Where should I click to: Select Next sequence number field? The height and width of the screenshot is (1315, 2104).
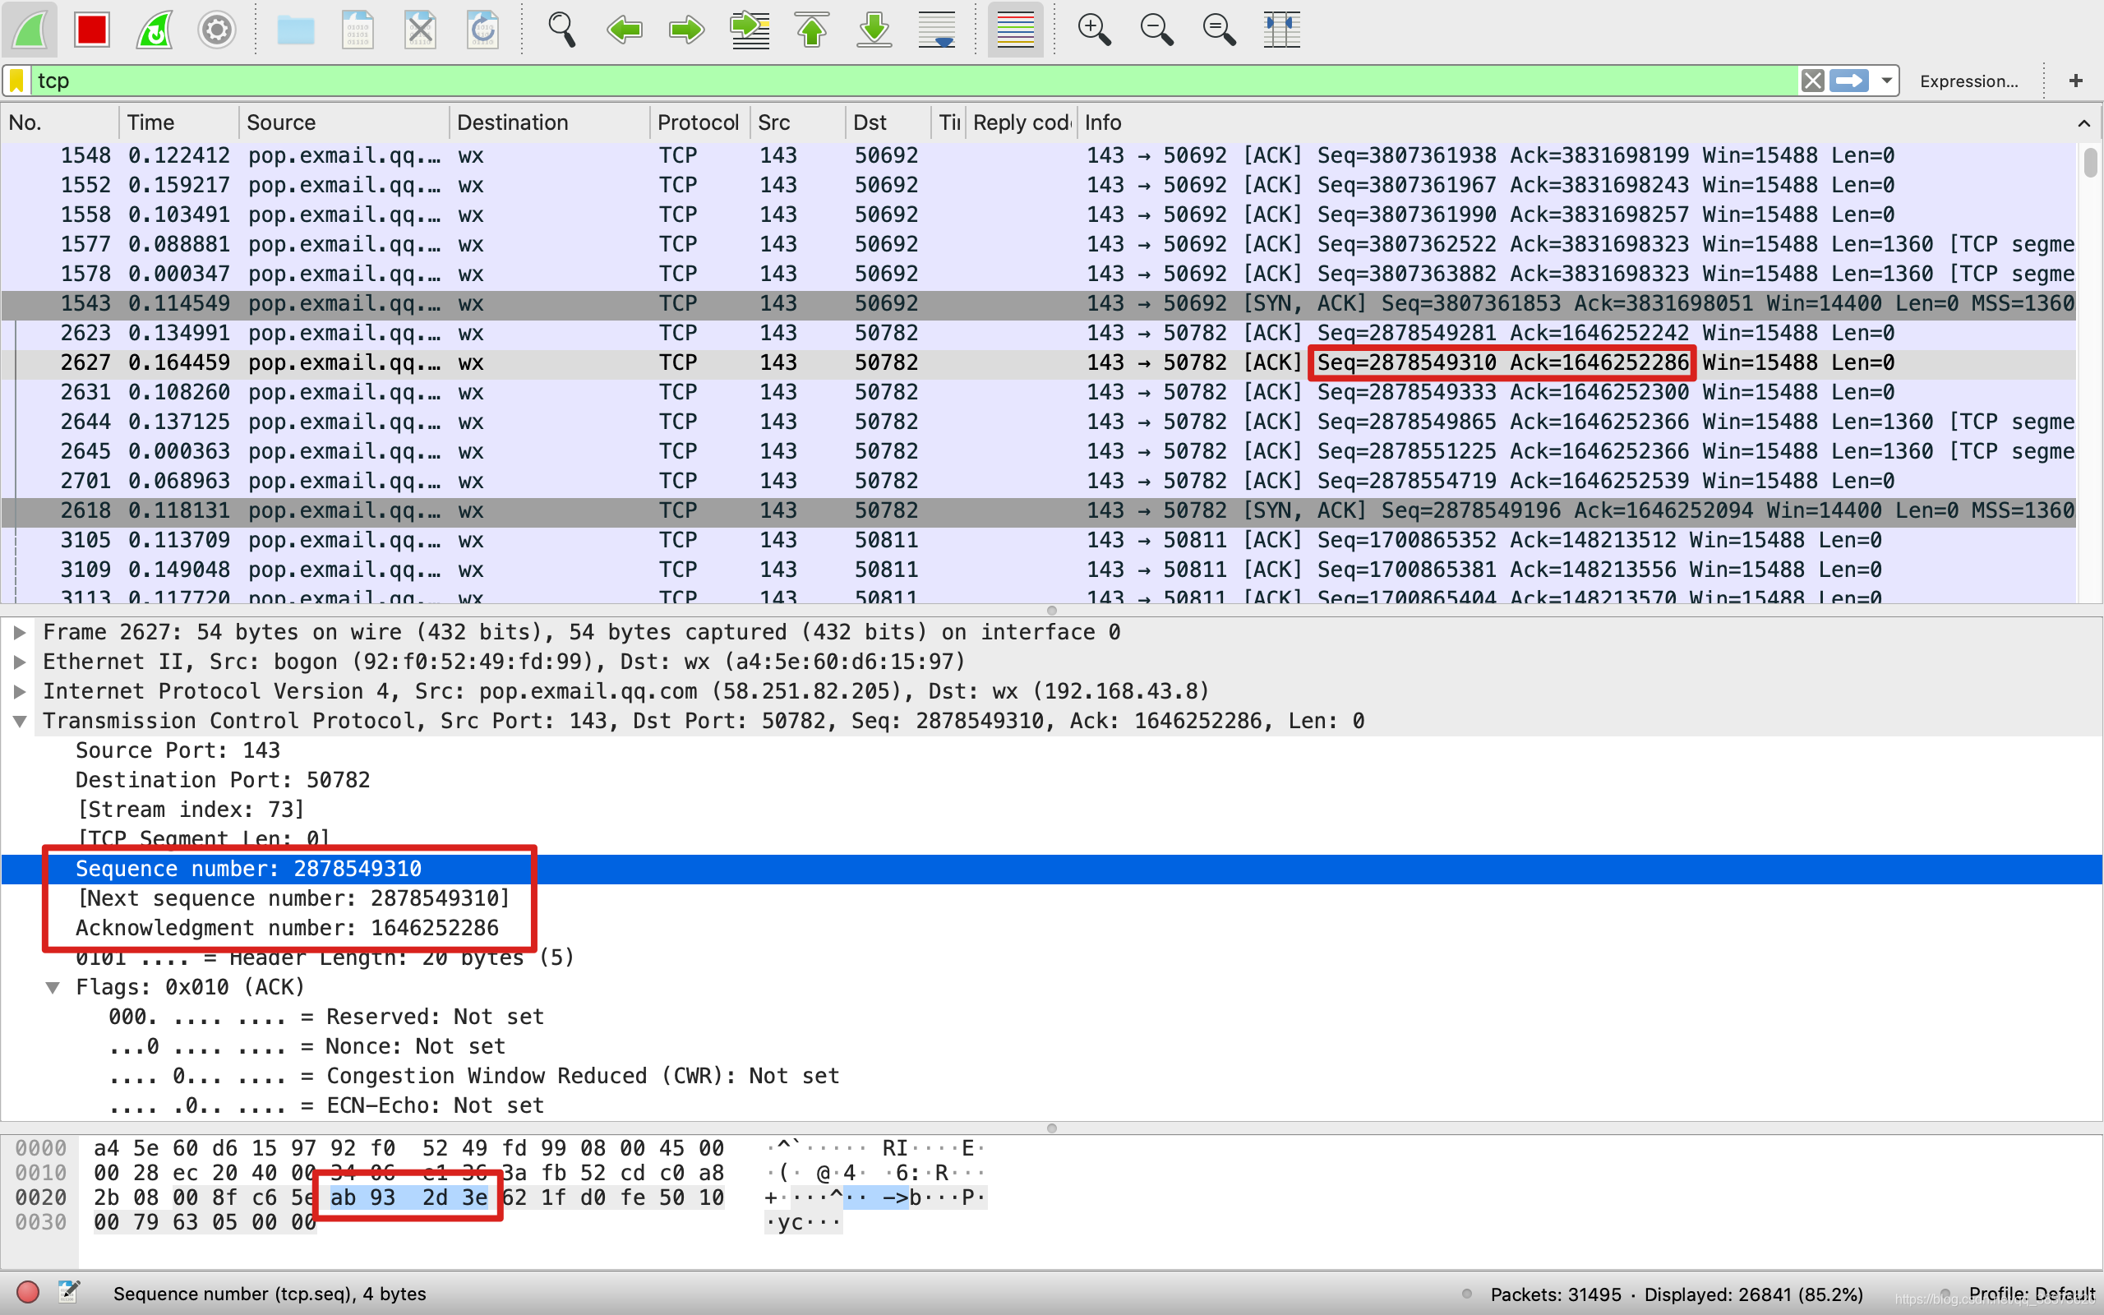point(294,898)
